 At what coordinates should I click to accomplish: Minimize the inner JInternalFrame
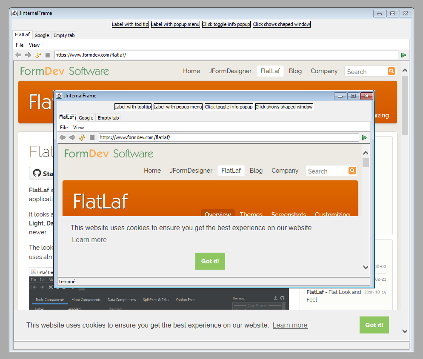(x=340, y=96)
